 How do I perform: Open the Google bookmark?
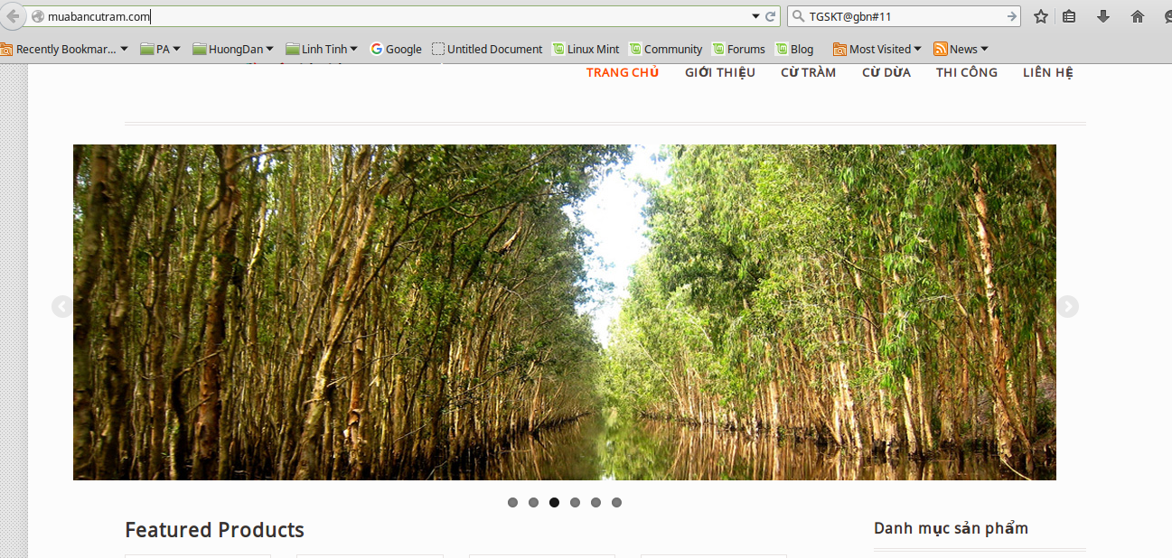point(396,49)
